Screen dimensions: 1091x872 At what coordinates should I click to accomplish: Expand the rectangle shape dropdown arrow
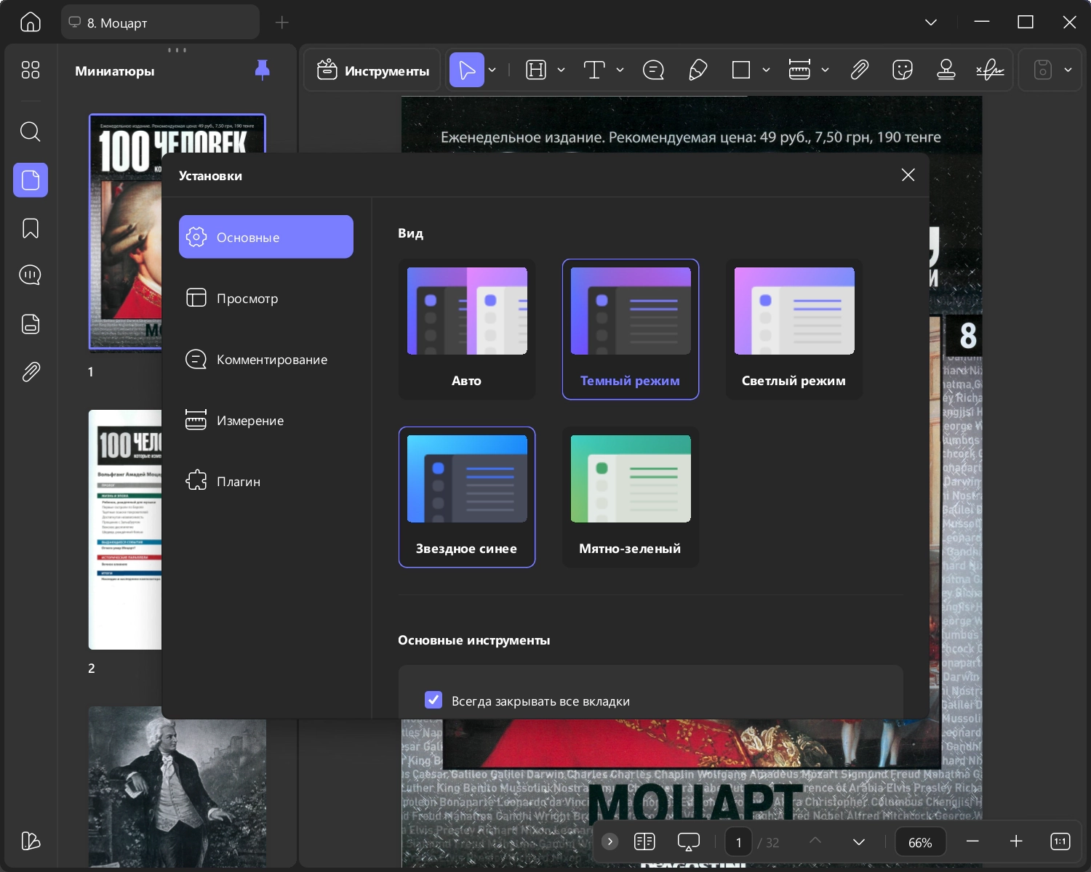point(766,70)
